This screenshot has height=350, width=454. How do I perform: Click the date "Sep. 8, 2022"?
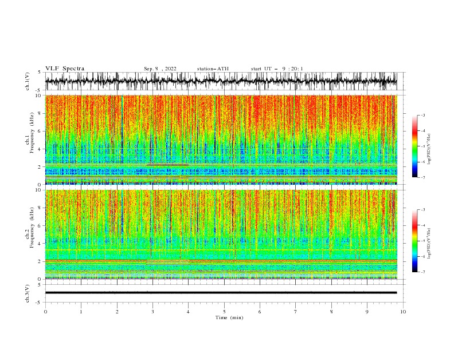[x=160, y=69]
